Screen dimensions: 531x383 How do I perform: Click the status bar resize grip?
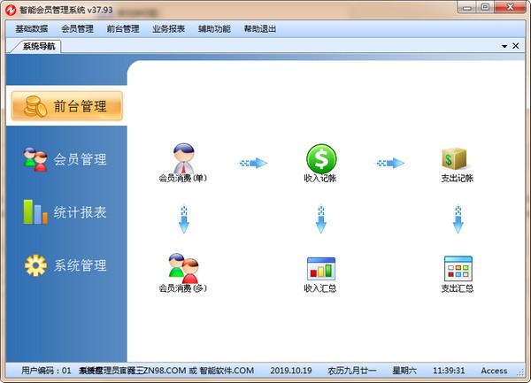tap(520, 372)
